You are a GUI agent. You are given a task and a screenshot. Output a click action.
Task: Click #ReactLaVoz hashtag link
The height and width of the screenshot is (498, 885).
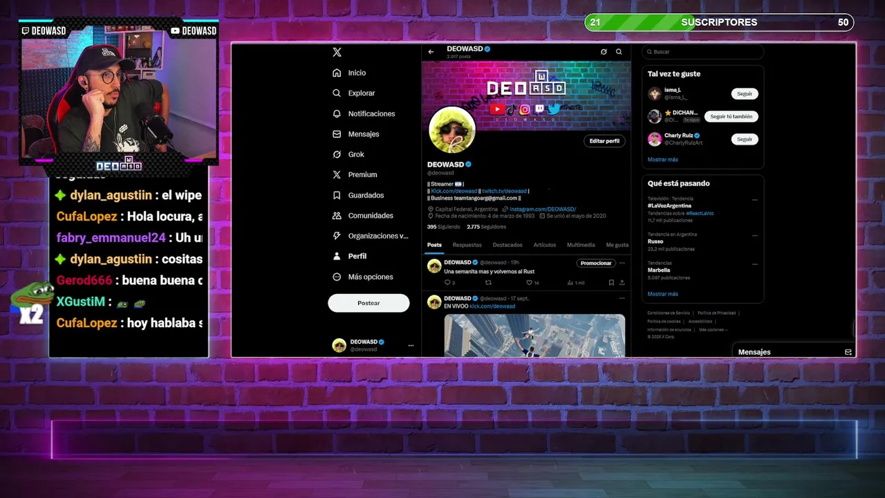pyautogui.click(x=700, y=213)
